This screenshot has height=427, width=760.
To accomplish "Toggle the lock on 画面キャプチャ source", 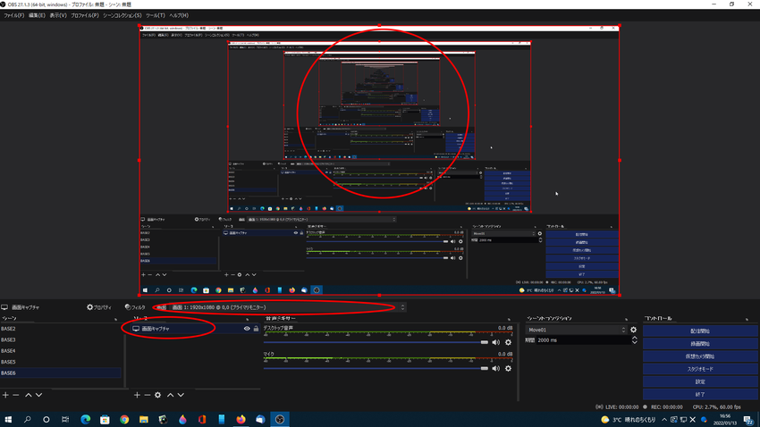I will (x=256, y=329).
